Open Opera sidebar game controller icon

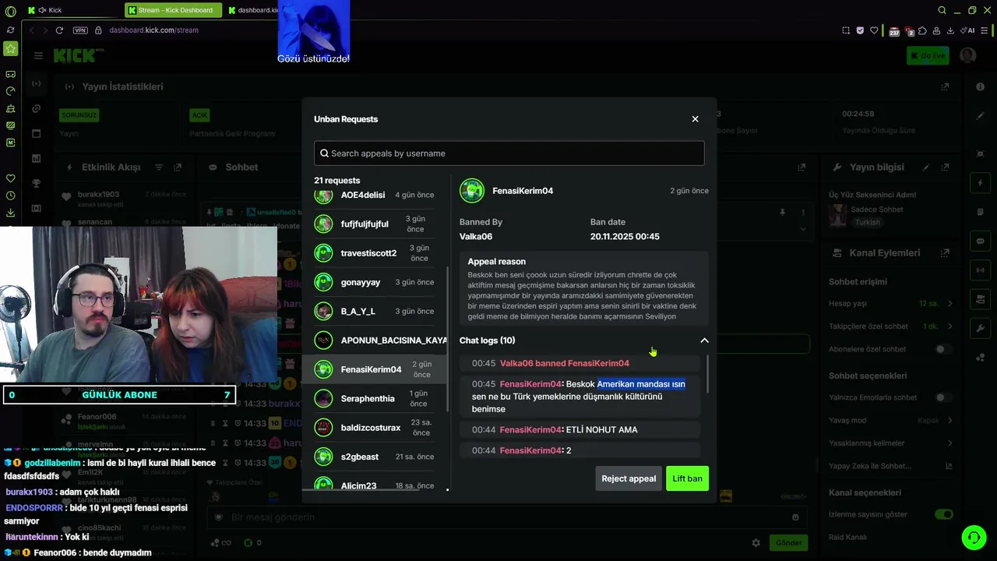pos(10,74)
